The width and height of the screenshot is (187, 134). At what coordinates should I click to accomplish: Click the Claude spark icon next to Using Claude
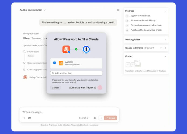[x=25, y=77]
